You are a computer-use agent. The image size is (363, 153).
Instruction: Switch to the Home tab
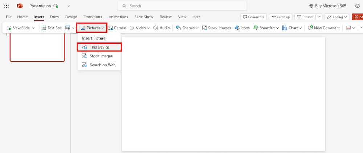23,17
